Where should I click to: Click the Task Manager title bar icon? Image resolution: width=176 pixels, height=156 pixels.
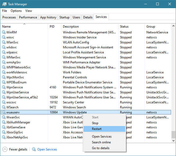4,4
